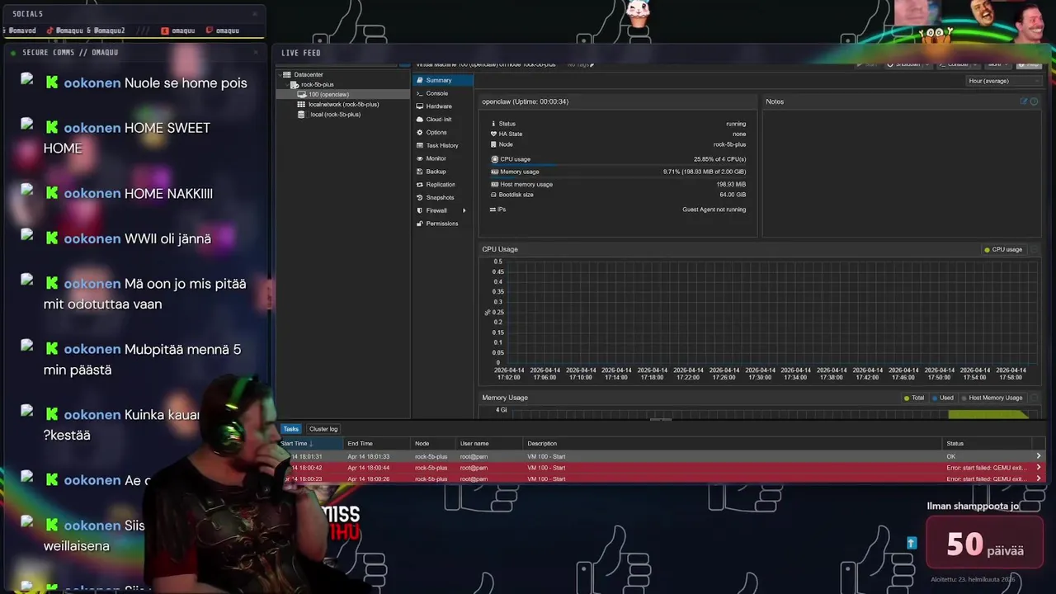The image size is (1056, 594).
Task: Click the Replication arrows icon
Action: click(x=420, y=185)
